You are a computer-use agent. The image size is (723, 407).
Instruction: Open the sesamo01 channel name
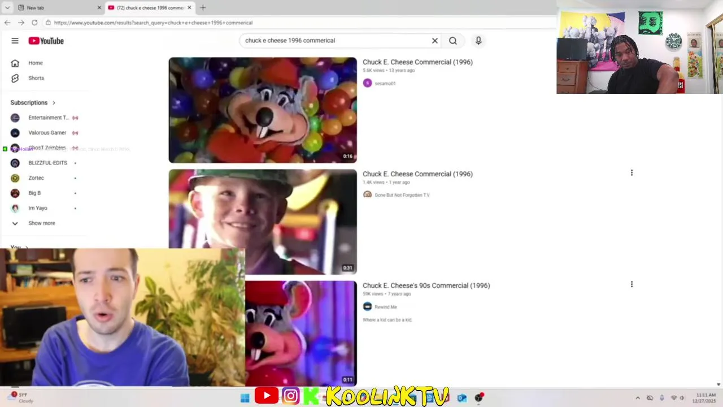click(385, 84)
